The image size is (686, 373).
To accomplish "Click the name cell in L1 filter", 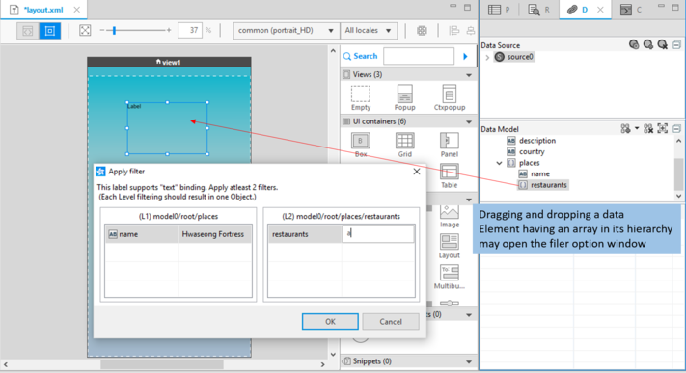I will [x=142, y=234].
